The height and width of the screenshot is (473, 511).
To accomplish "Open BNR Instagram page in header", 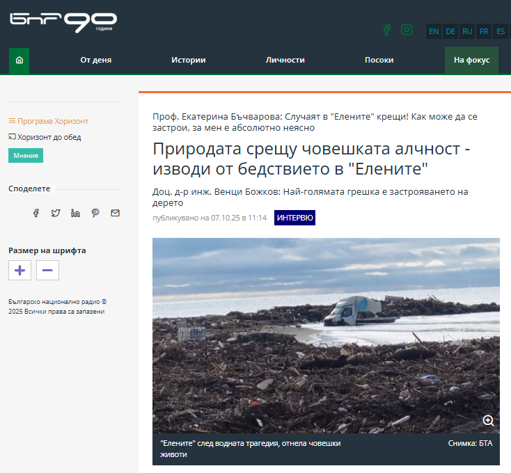I will 407,30.
